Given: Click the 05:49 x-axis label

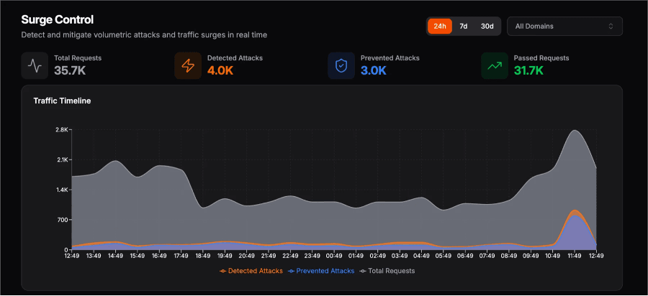Looking at the screenshot, I should pos(444,256).
